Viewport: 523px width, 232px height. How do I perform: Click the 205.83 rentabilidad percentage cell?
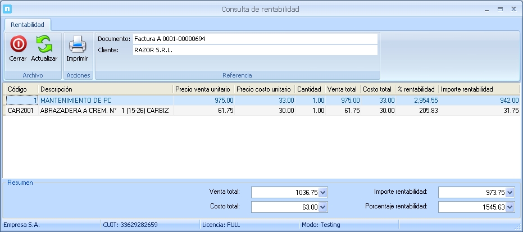(x=417, y=111)
